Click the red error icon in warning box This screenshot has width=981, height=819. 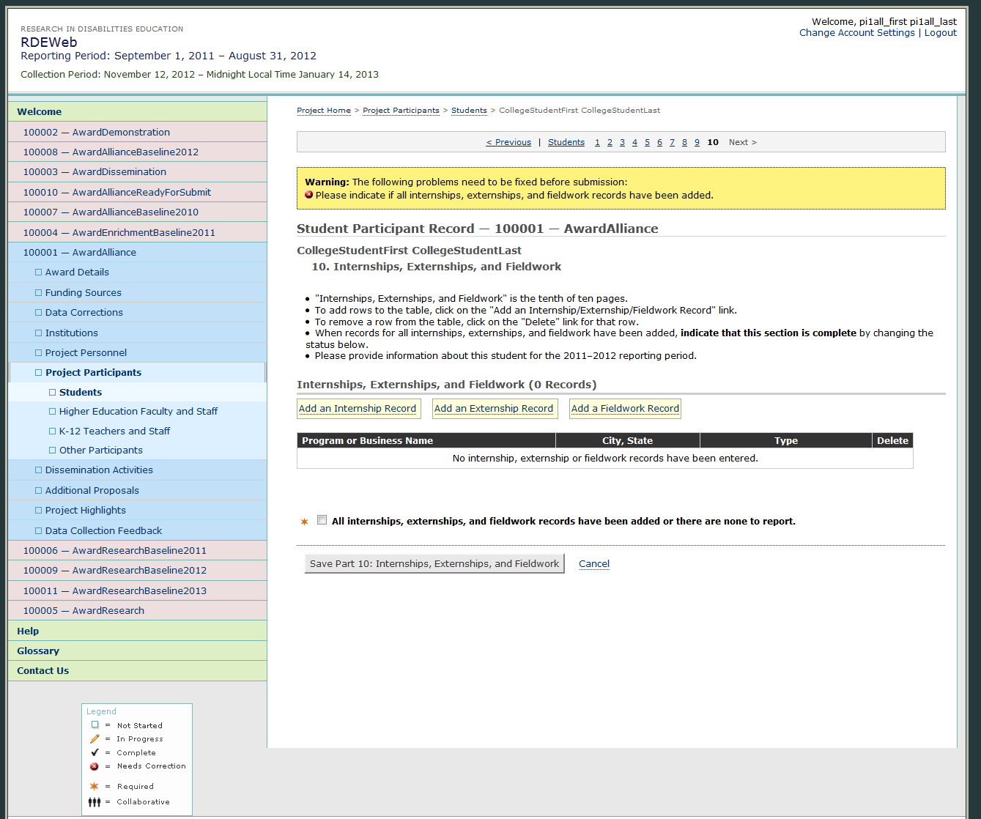click(x=309, y=195)
